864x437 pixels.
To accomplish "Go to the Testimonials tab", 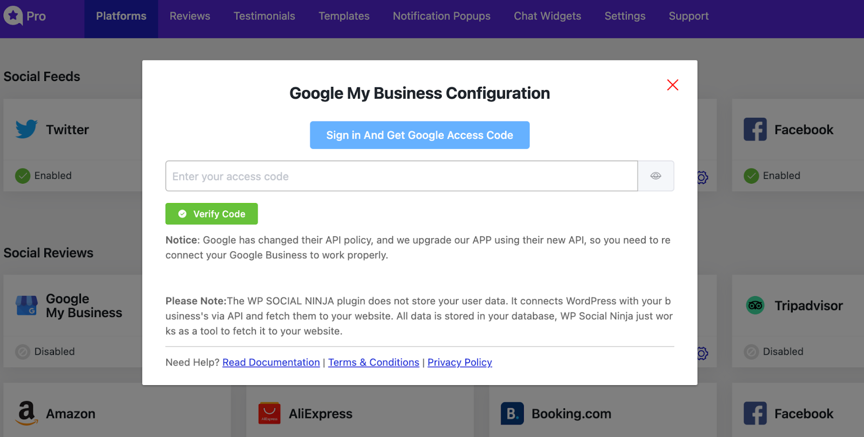I will click(264, 16).
